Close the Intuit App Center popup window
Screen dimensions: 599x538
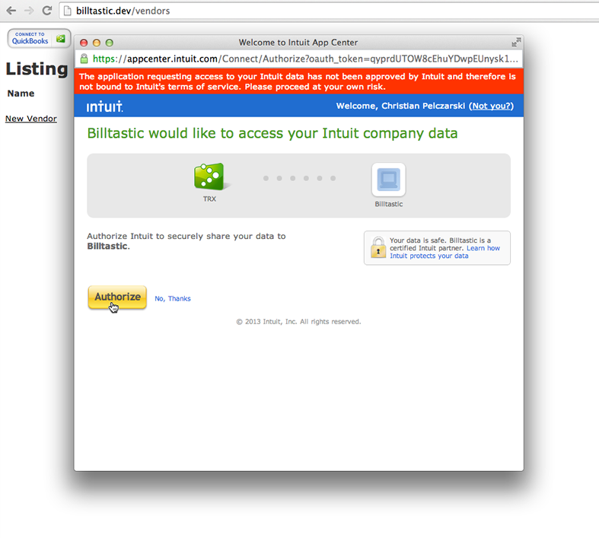(84, 43)
